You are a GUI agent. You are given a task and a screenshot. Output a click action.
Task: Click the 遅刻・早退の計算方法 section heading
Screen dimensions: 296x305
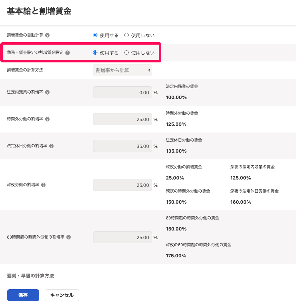[30, 276]
